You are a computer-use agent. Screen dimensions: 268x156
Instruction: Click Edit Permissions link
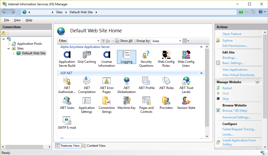(x=235, y=46)
